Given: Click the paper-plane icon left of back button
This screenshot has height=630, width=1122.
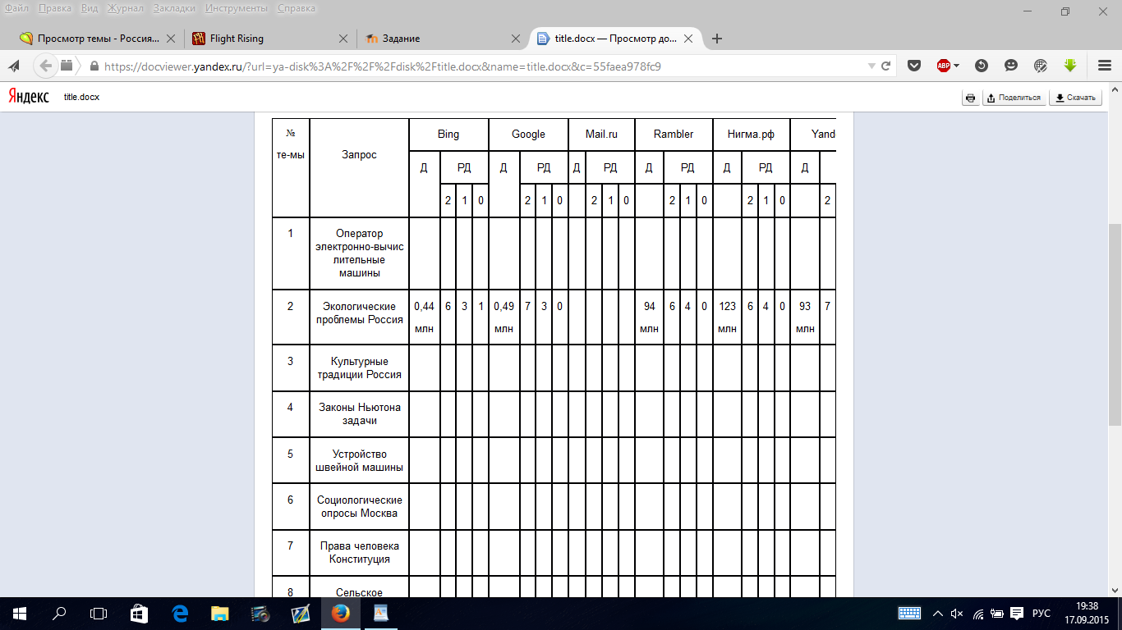Looking at the screenshot, I should pos(14,66).
